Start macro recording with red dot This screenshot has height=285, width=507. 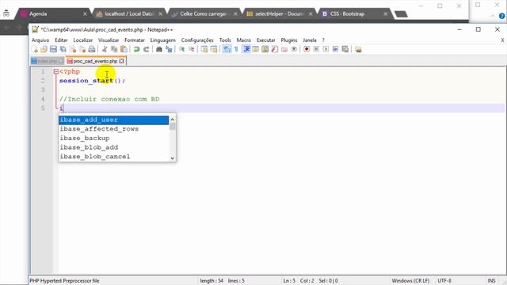307,49
